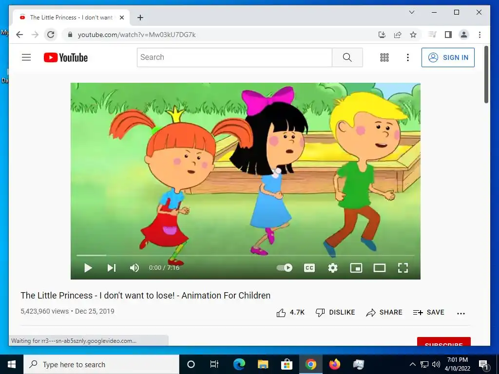Focus the YouTube search box
The height and width of the screenshot is (374, 499).
(x=234, y=57)
